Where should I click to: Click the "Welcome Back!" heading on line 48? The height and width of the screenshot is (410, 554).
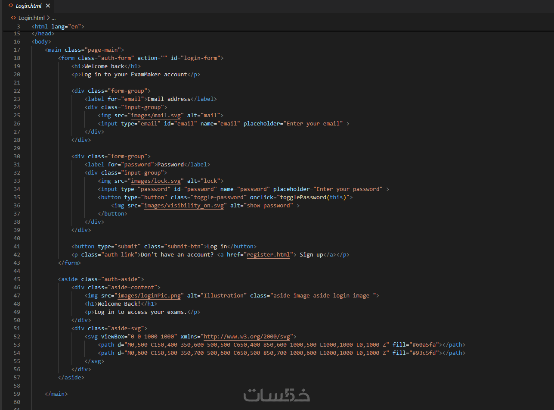tap(119, 304)
